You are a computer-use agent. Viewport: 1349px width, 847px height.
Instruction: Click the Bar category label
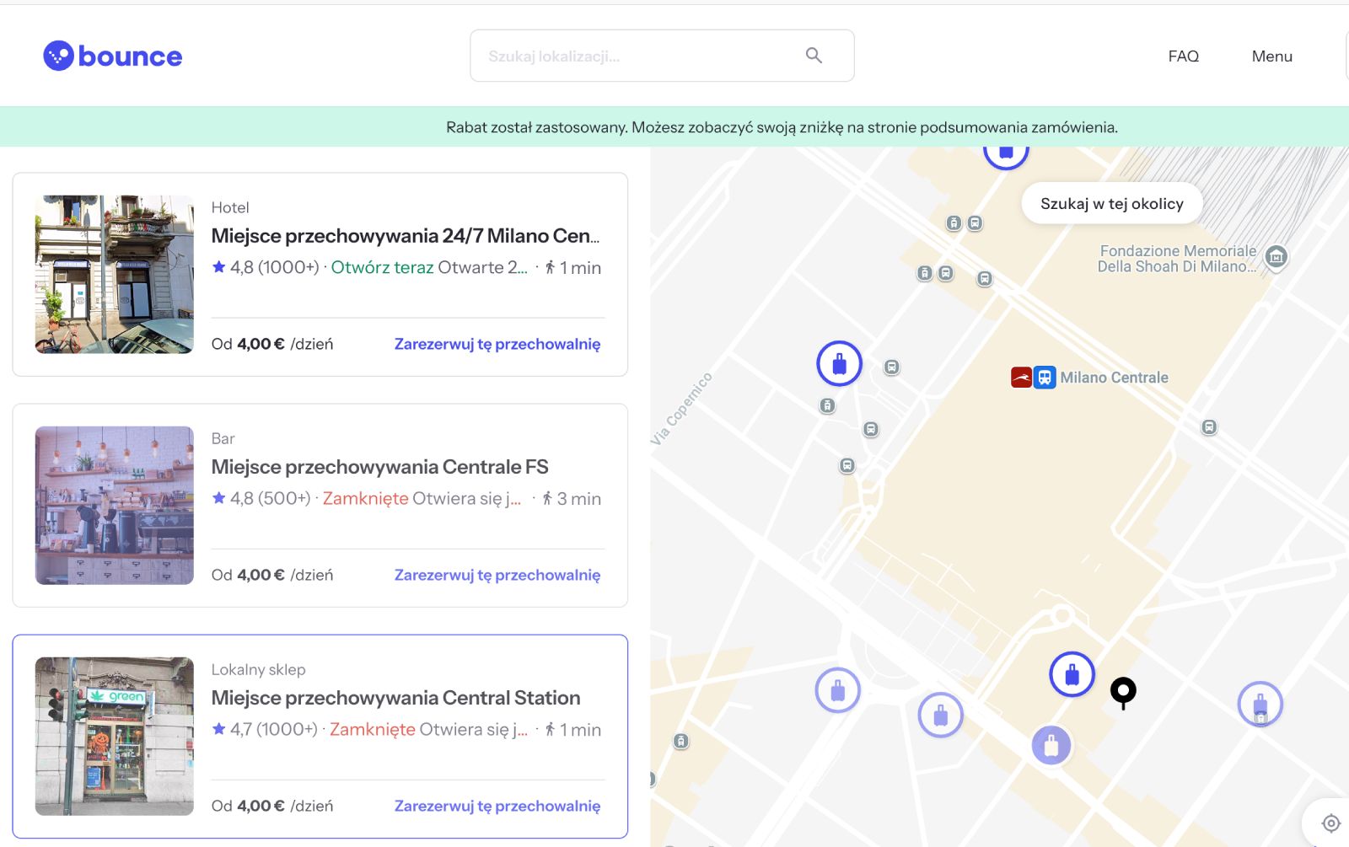(223, 438)
